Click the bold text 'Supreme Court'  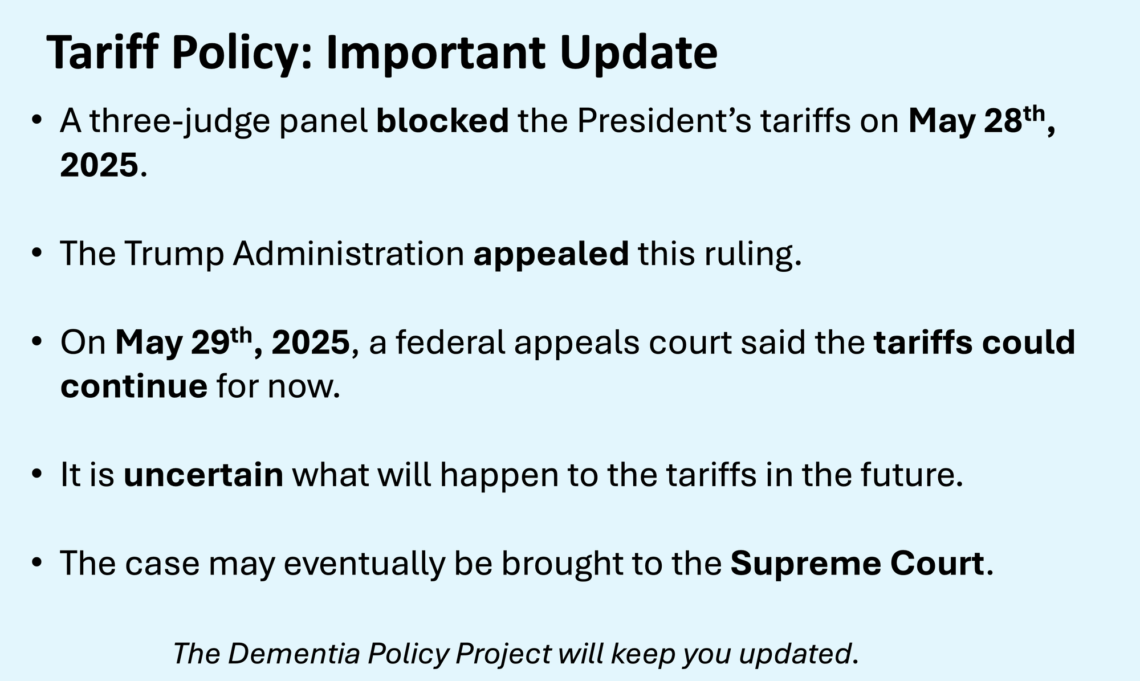coord(857,563)
